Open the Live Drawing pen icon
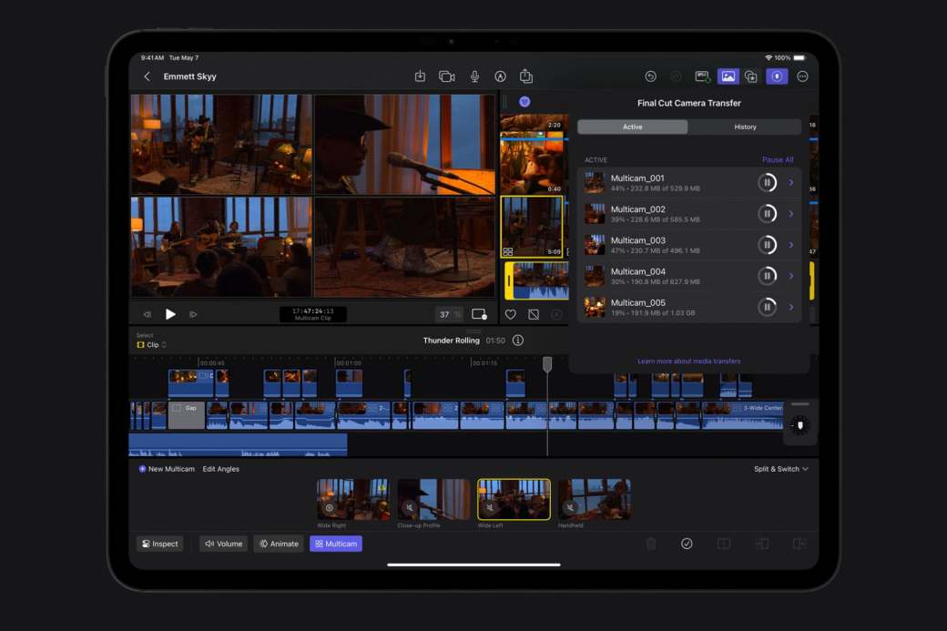This screenshot has height=631, width=947. click(500, 76)
